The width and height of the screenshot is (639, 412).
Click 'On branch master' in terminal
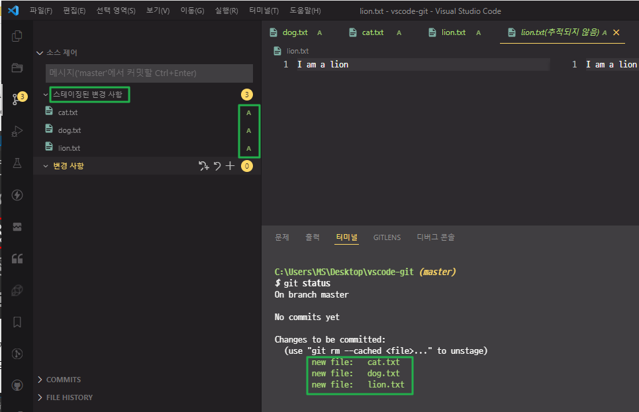click(312, 294)
